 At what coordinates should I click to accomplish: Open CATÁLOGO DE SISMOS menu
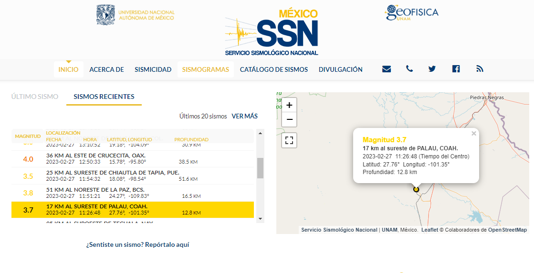pyautogui.click(x=274, y=69)
